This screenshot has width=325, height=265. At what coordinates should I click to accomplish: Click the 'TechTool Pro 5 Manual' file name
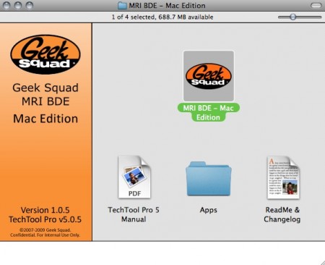pyautogui.click(x=134, y=214)
